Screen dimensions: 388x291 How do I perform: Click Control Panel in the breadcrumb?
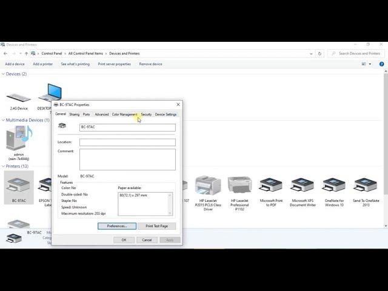(x=52, y=53)
